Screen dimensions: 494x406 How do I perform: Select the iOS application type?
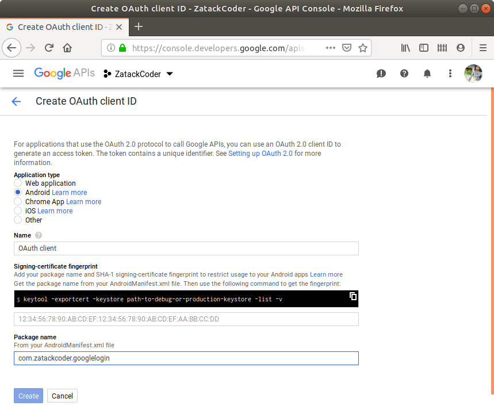[17, 210]
